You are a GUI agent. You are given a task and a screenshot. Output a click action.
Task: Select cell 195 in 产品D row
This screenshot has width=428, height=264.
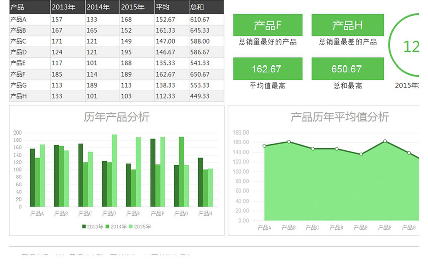(137, 52)
